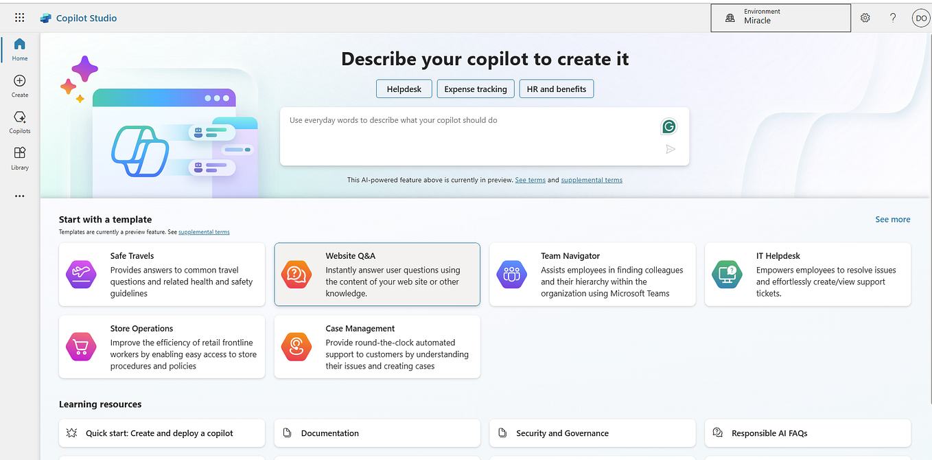Click the app launcher waffle icon

pos(19,17)
